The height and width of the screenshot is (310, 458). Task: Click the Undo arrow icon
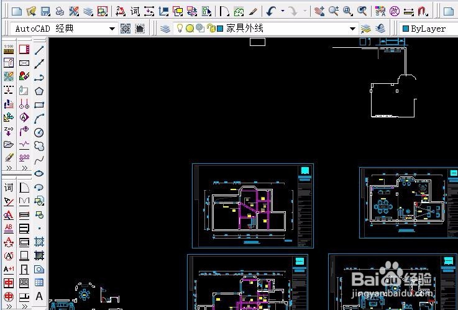tap(272, 11)
